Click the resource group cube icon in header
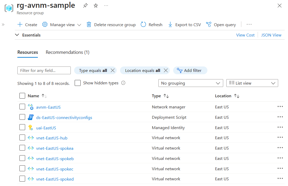Image resolution: width=288 pixels, height=186 pixels. pyautogui.click(x=9, y=8)
